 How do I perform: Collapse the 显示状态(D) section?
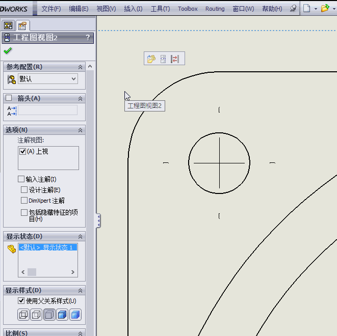pyautogui.click(x=80, y=236)
